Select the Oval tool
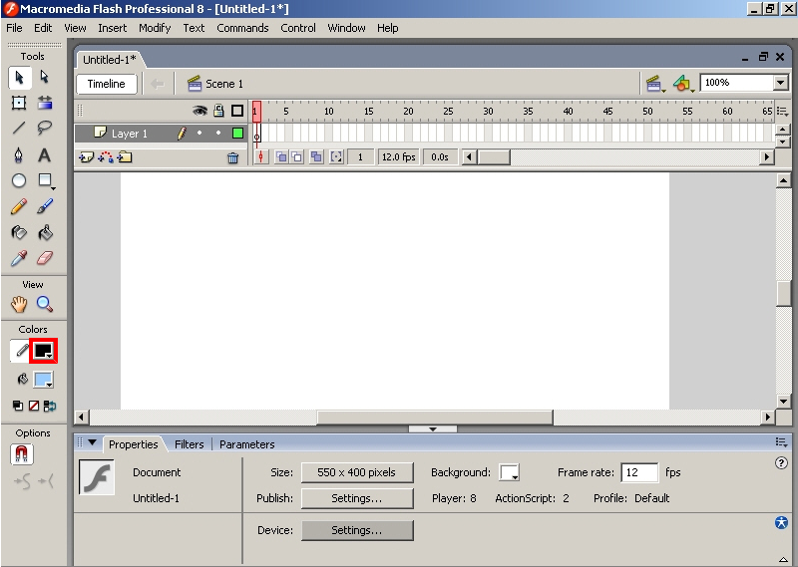The height and width of the screenshot is (567, 798). pos(19,180)
